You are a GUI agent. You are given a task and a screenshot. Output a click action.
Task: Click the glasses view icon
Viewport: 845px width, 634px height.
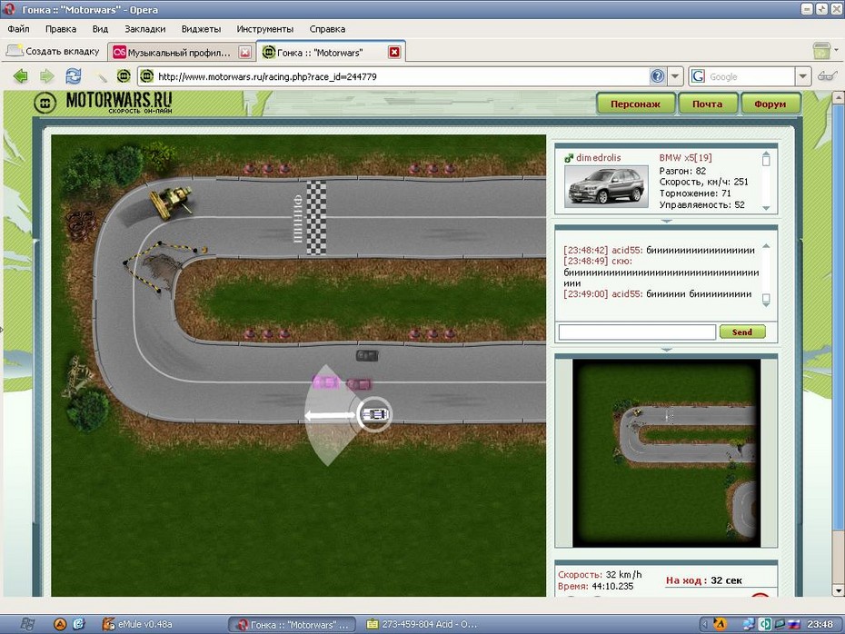click(827, 76)
